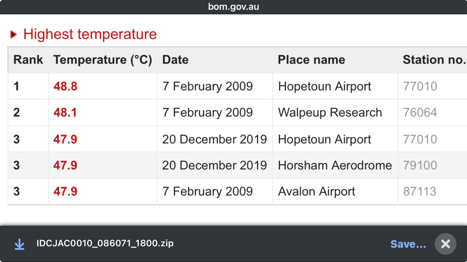The width and height of the screenshot is (467, 262).
Task: Click the Walpeup Research place name
Action: (330, 112)
